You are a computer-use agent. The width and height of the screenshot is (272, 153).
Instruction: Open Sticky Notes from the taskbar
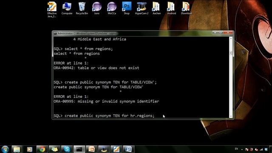coord(54,149)
